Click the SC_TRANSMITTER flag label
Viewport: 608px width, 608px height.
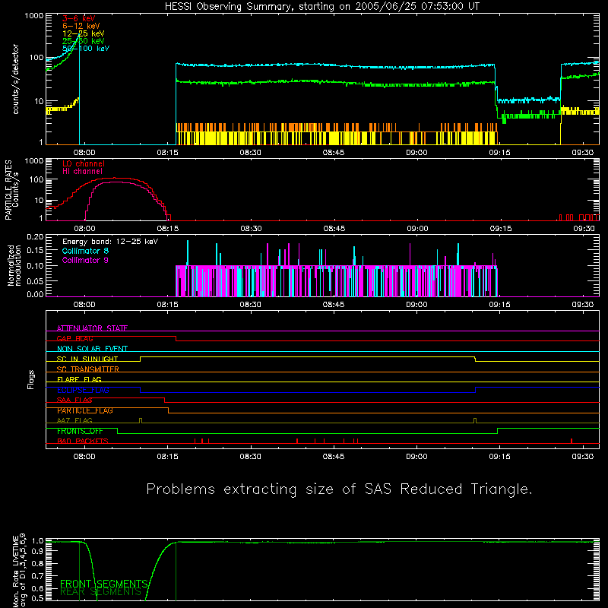pyautogui.click(x=88, y=369)
